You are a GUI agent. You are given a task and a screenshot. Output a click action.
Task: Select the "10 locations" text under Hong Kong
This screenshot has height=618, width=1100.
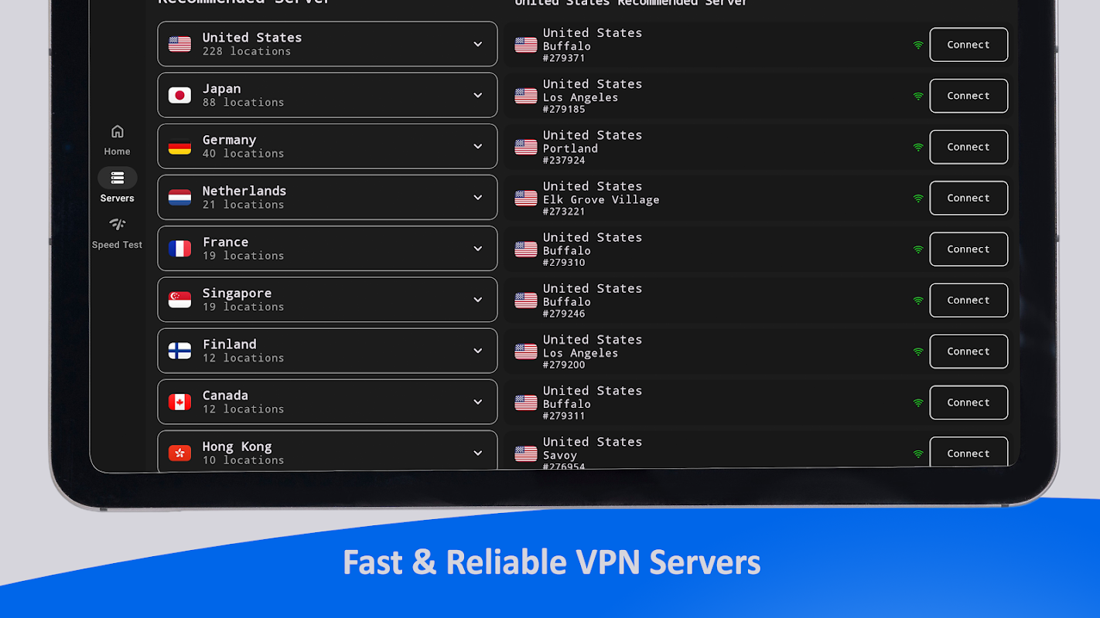[x=244, y=460]
